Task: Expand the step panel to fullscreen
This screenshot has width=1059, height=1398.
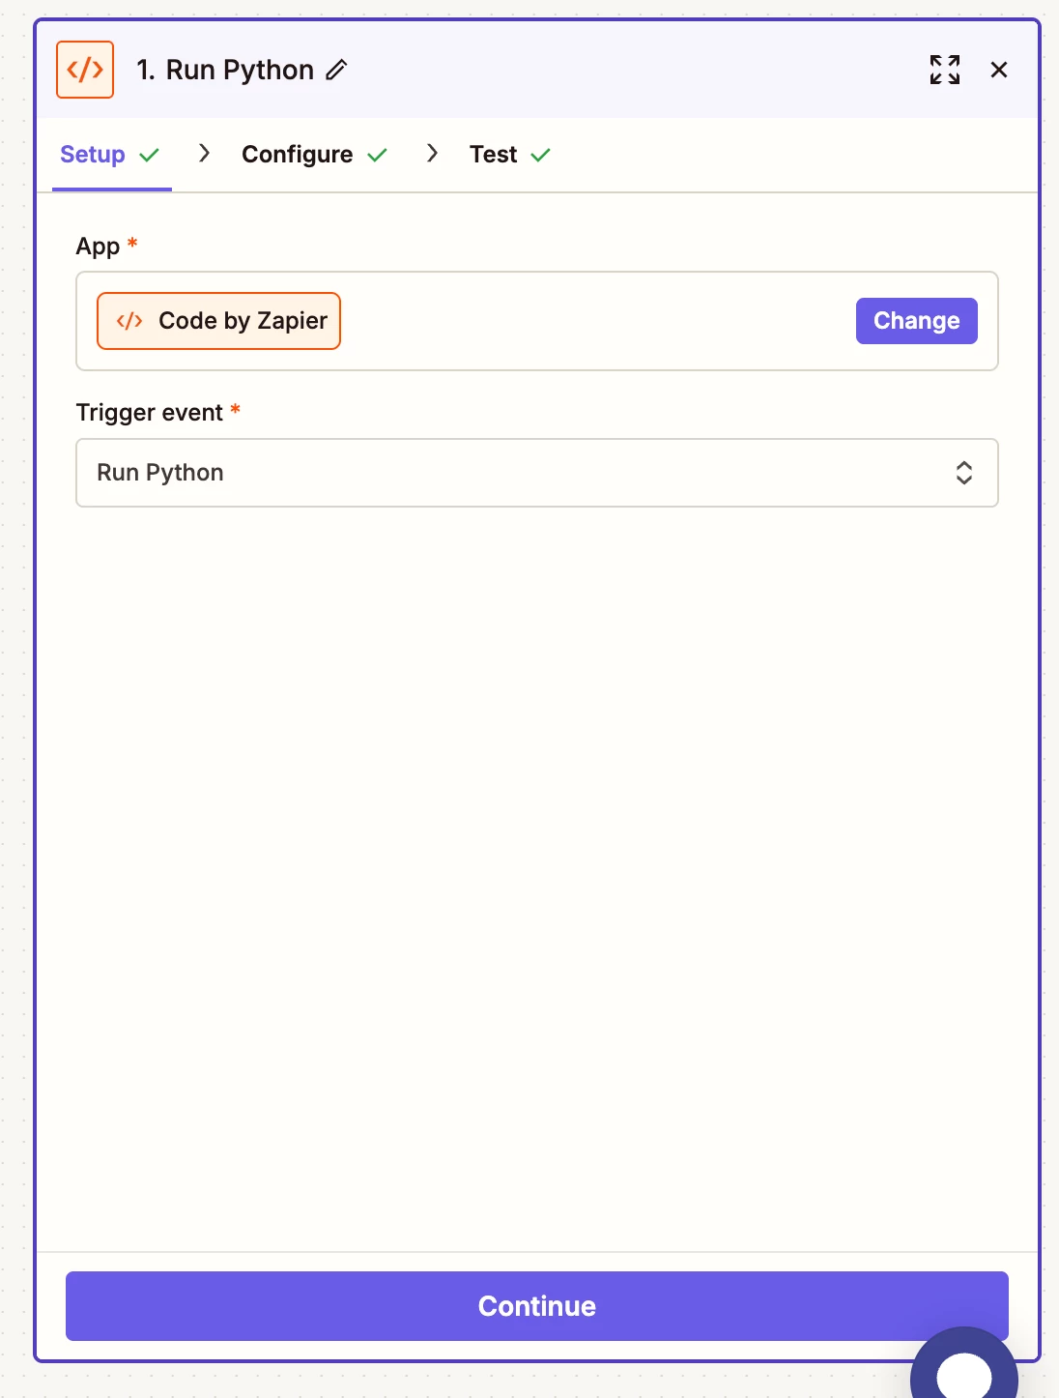Action: point(944,70)
